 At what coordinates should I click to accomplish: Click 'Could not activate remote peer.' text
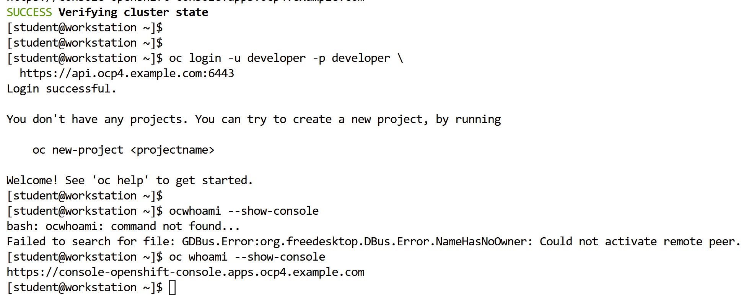[640, 242]
